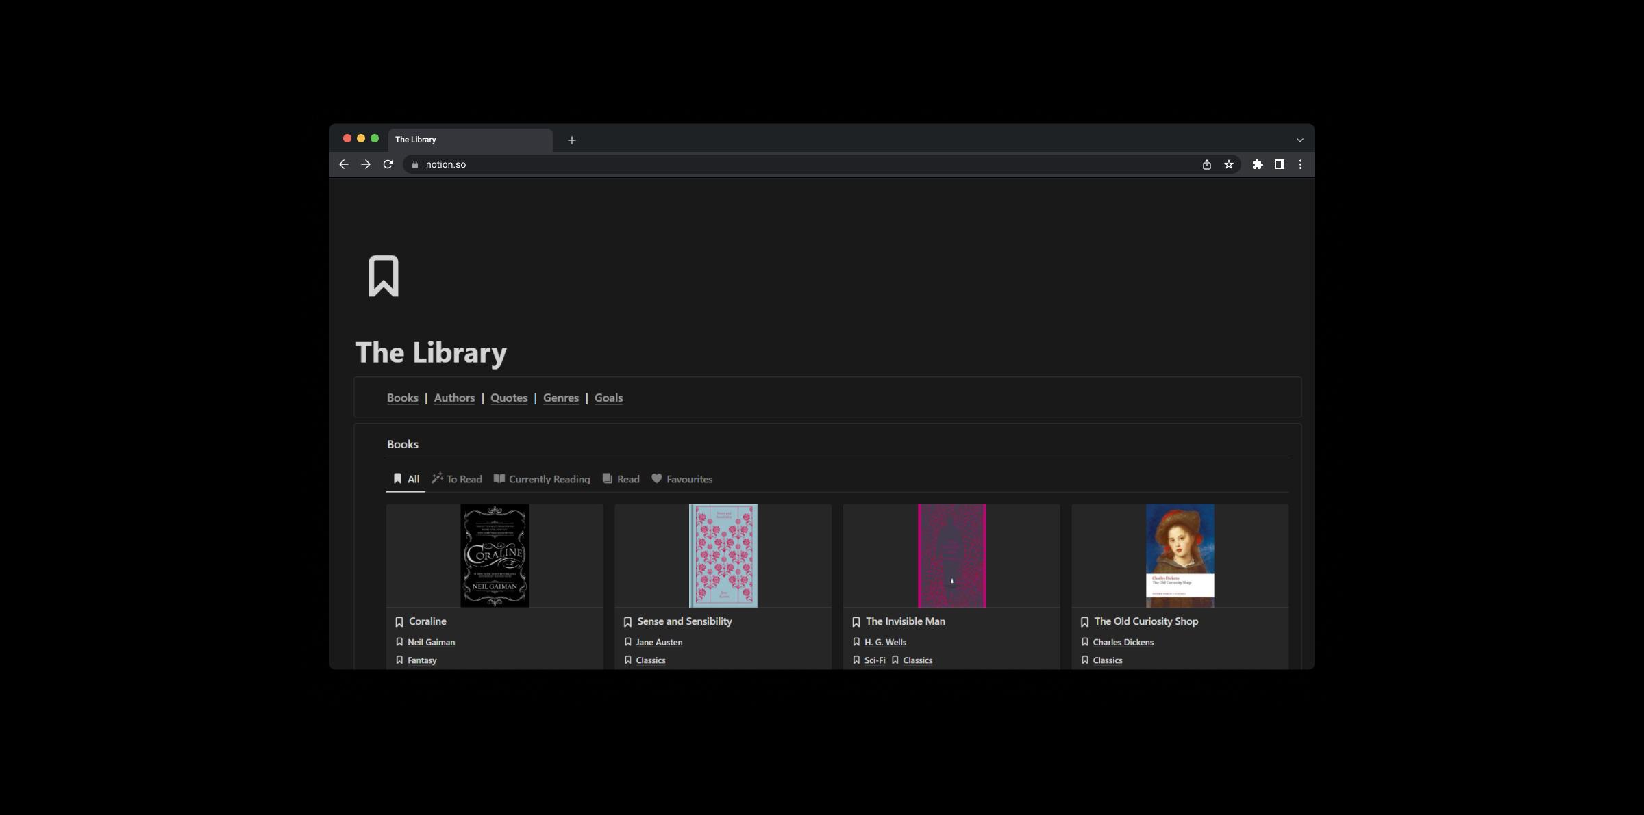Switch to the Read tab
Screen dimensions: 1644x815
click(x=621, y=479)
